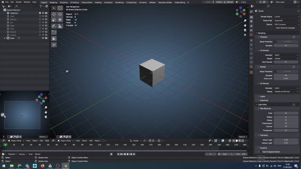Switch to the Modeling workspace tab

coord(53,2)
